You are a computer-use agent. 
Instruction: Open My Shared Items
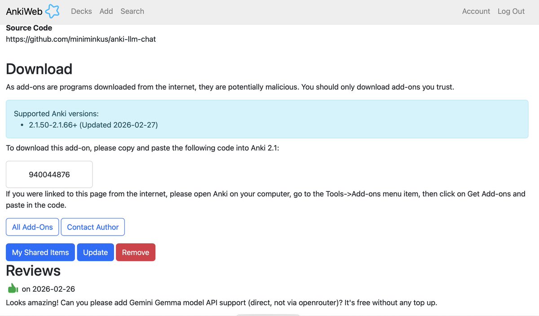40,252
